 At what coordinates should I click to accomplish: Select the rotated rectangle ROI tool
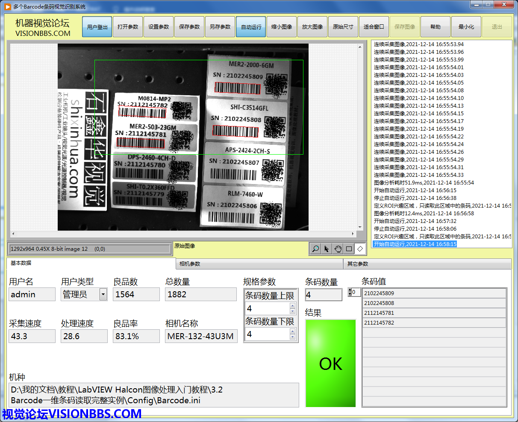tap(360, 249)
